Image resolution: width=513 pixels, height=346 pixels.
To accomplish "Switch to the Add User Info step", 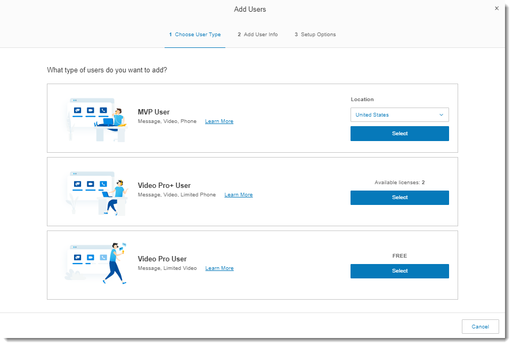I will point(257,34).
